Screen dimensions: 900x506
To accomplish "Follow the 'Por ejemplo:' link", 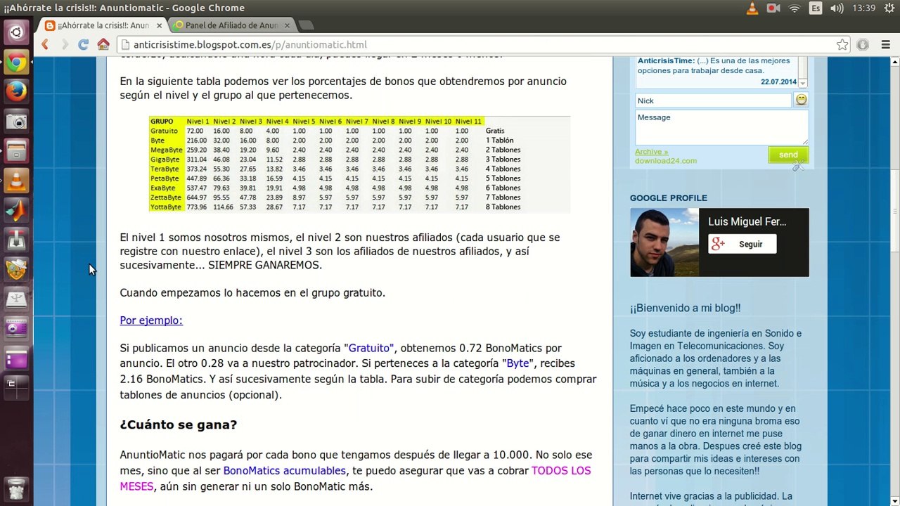I will pos(151,320).
